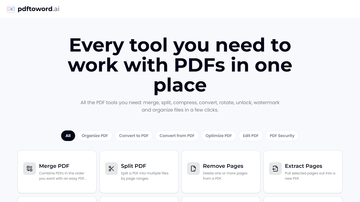Switch to the PDF Security tab
The width and height of the screenshot is (360, 202).
click(282, 136)
